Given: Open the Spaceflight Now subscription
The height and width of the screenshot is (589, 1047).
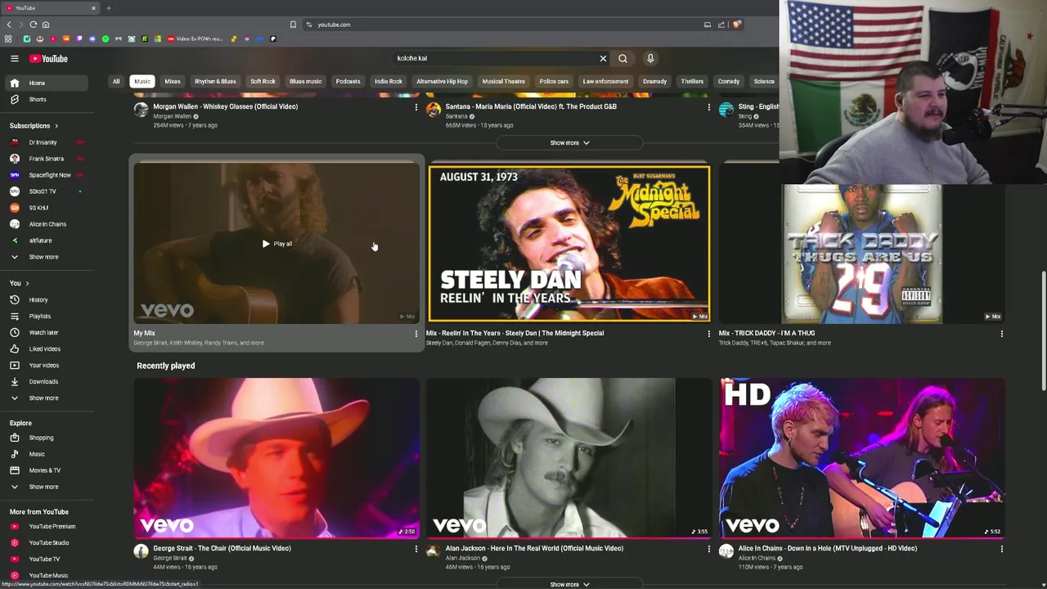Looking at the screenshot, I should [x=45, y=175].
